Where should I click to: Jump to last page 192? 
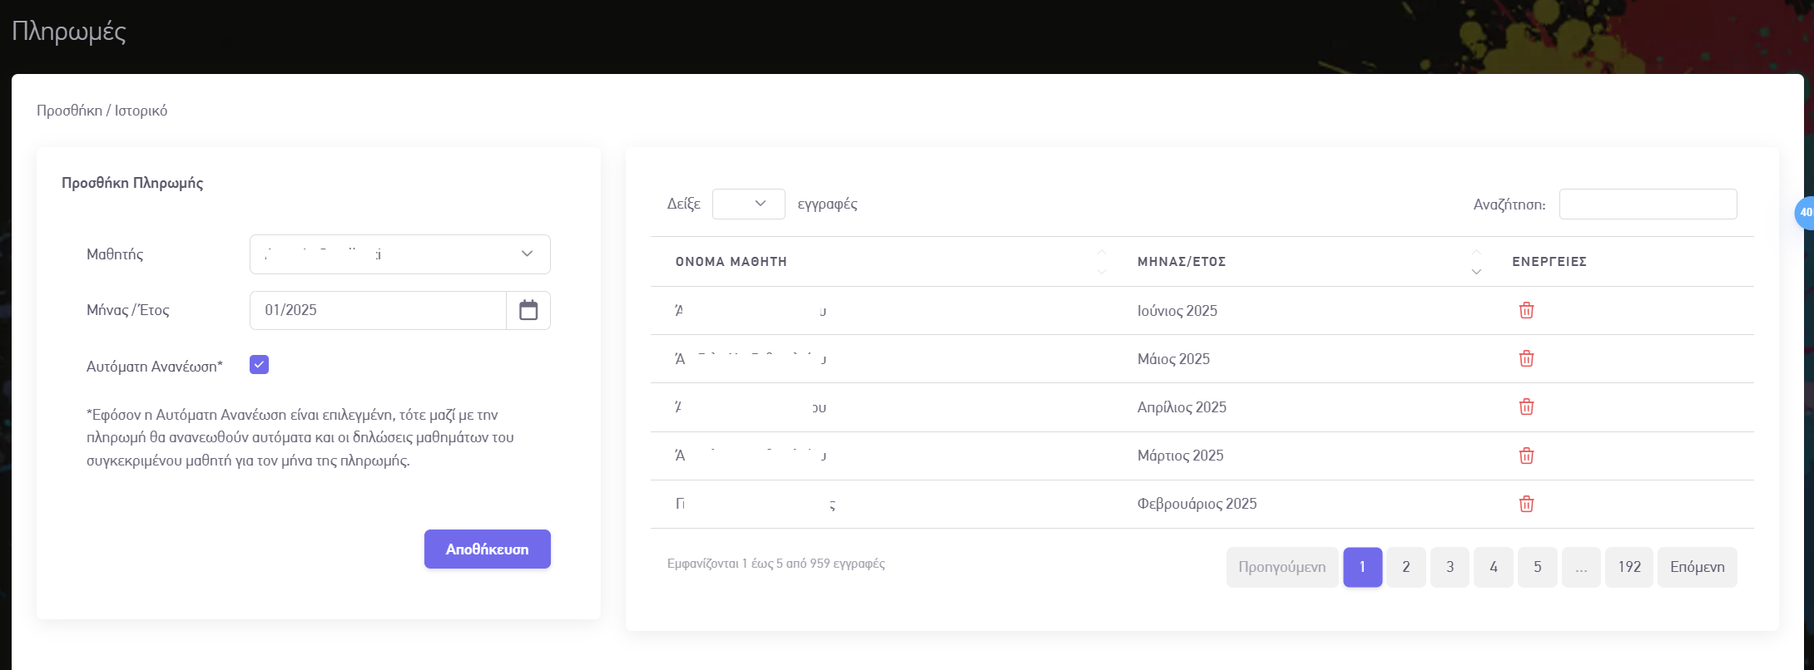[x=1628, y=567]
